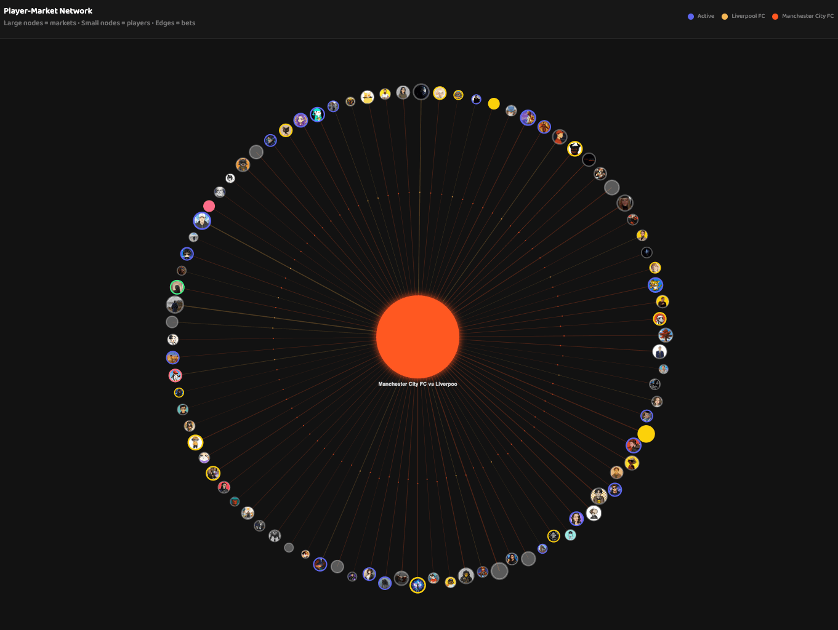Screen dimensions: 838x630
Task: Click the 'Liverpool FC' legend entry
Action: tap(743, 16)
